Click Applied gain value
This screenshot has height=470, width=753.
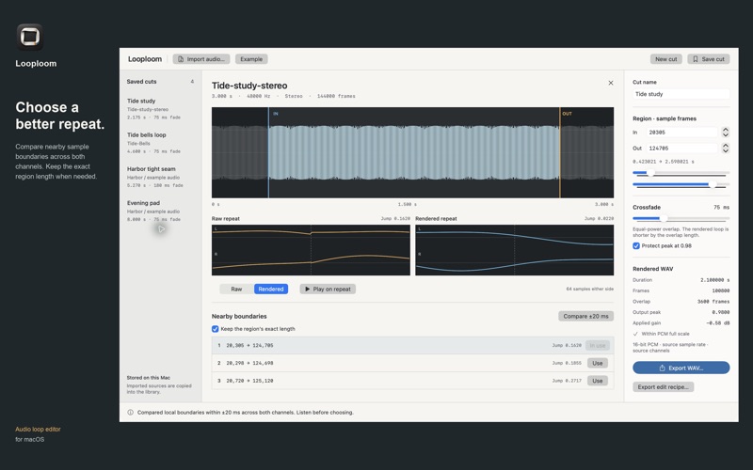click(x=717, y=323)
